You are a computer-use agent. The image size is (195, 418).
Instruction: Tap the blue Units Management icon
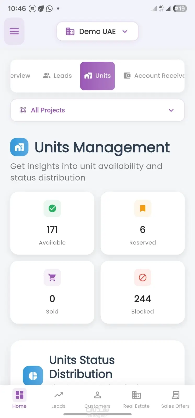pyautogui.click(x=19, y=147)
